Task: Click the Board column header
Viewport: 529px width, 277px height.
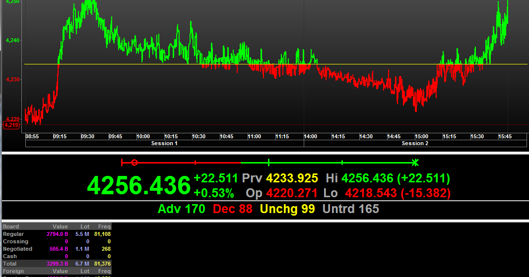Action: tap(11, 226)
